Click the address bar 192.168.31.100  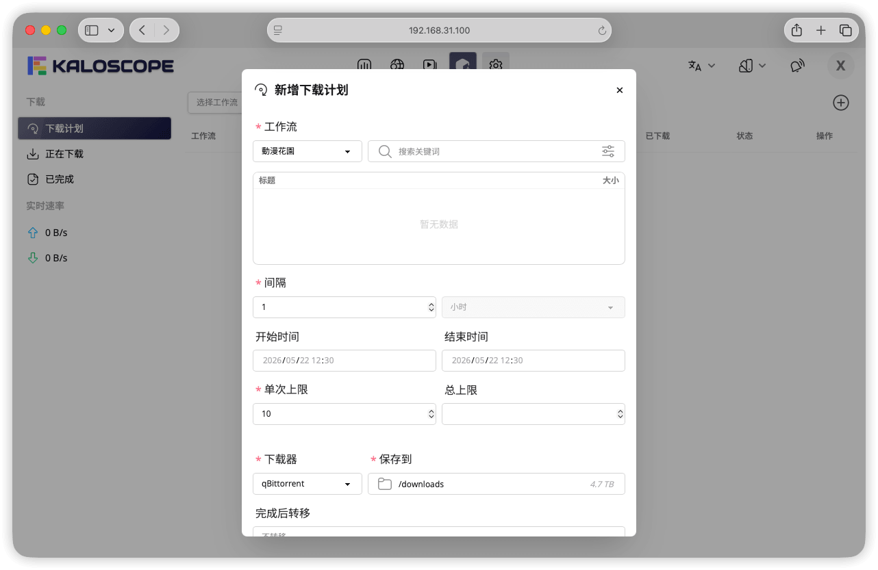pos(439,30)
